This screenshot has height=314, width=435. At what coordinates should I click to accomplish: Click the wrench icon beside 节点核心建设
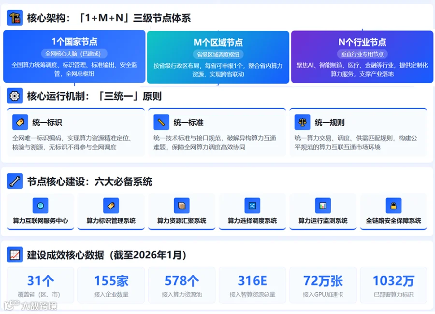14,181
